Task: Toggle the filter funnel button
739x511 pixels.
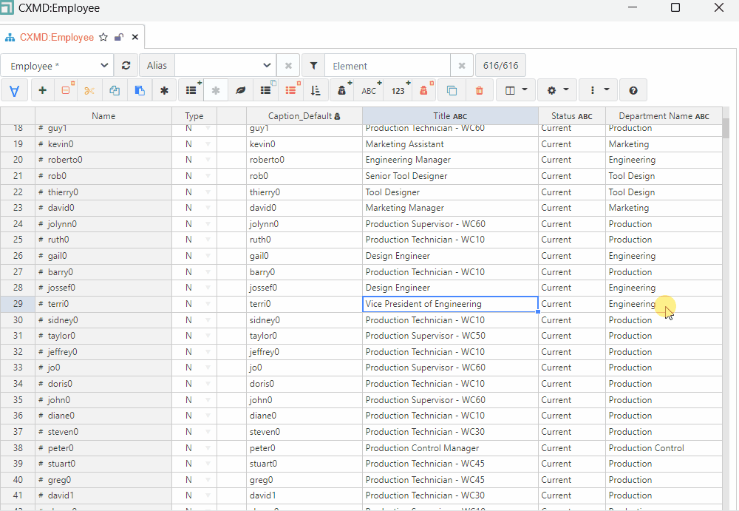Action: click(x=313, y=66)
